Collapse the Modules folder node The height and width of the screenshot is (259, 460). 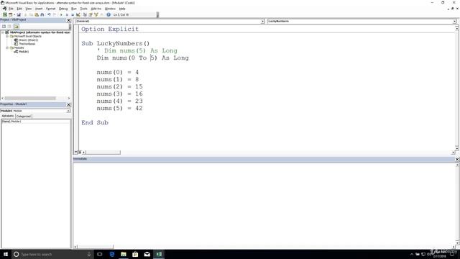click(x=7, y=47)
